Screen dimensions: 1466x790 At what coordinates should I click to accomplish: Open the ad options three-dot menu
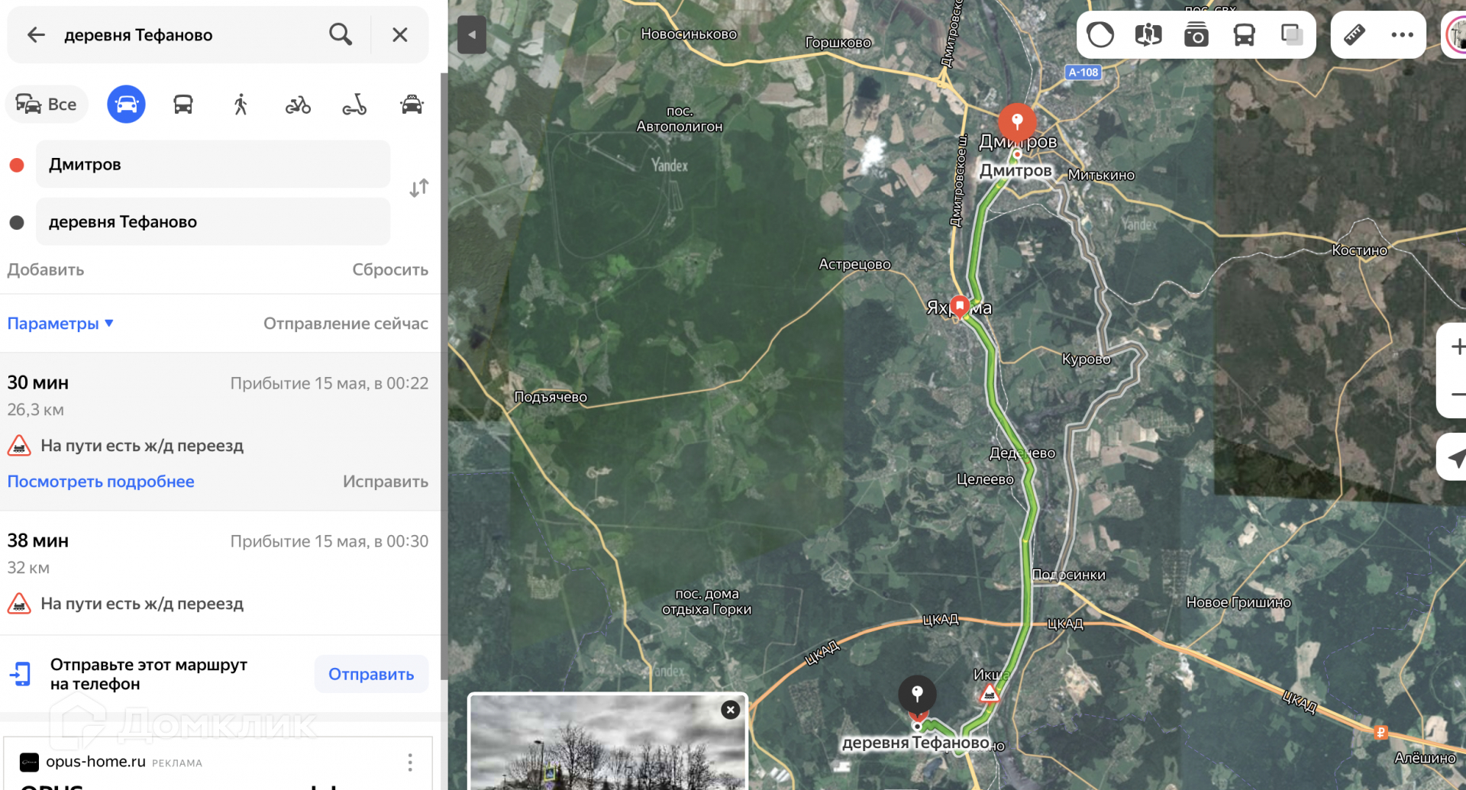[x=410, y=763]
